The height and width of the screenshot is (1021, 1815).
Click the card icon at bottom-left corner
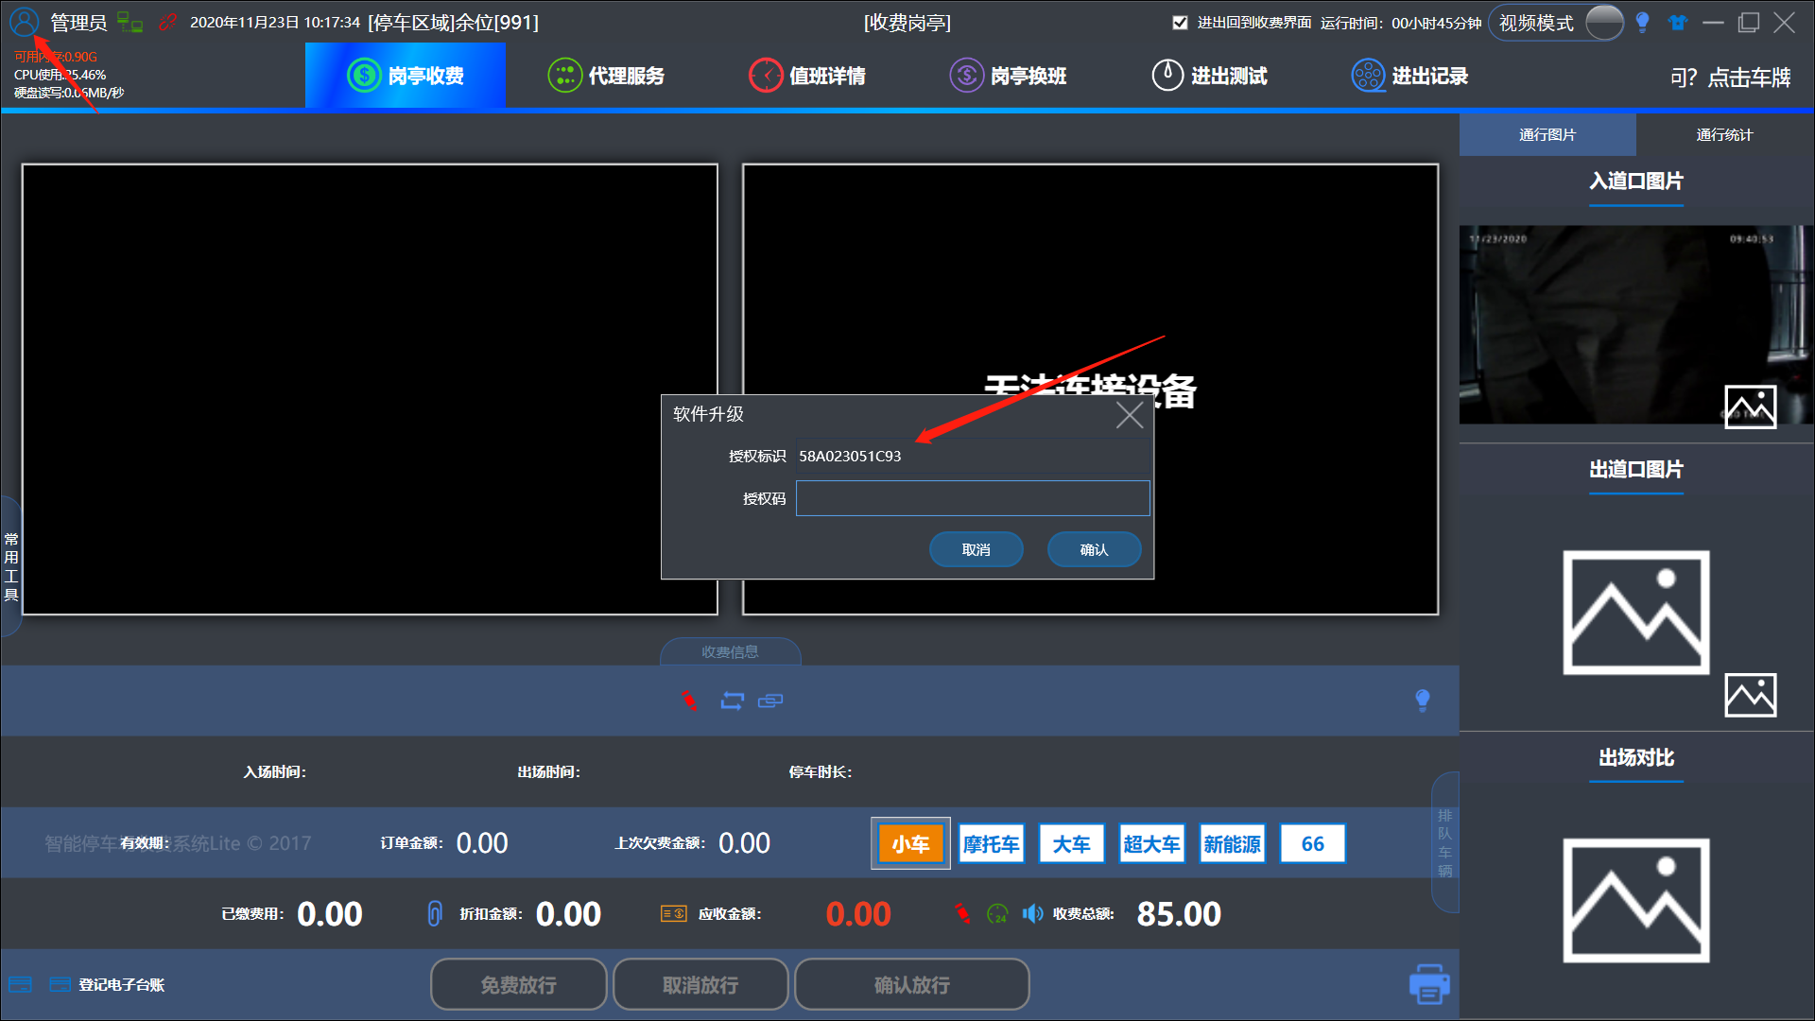coord(21,984)
